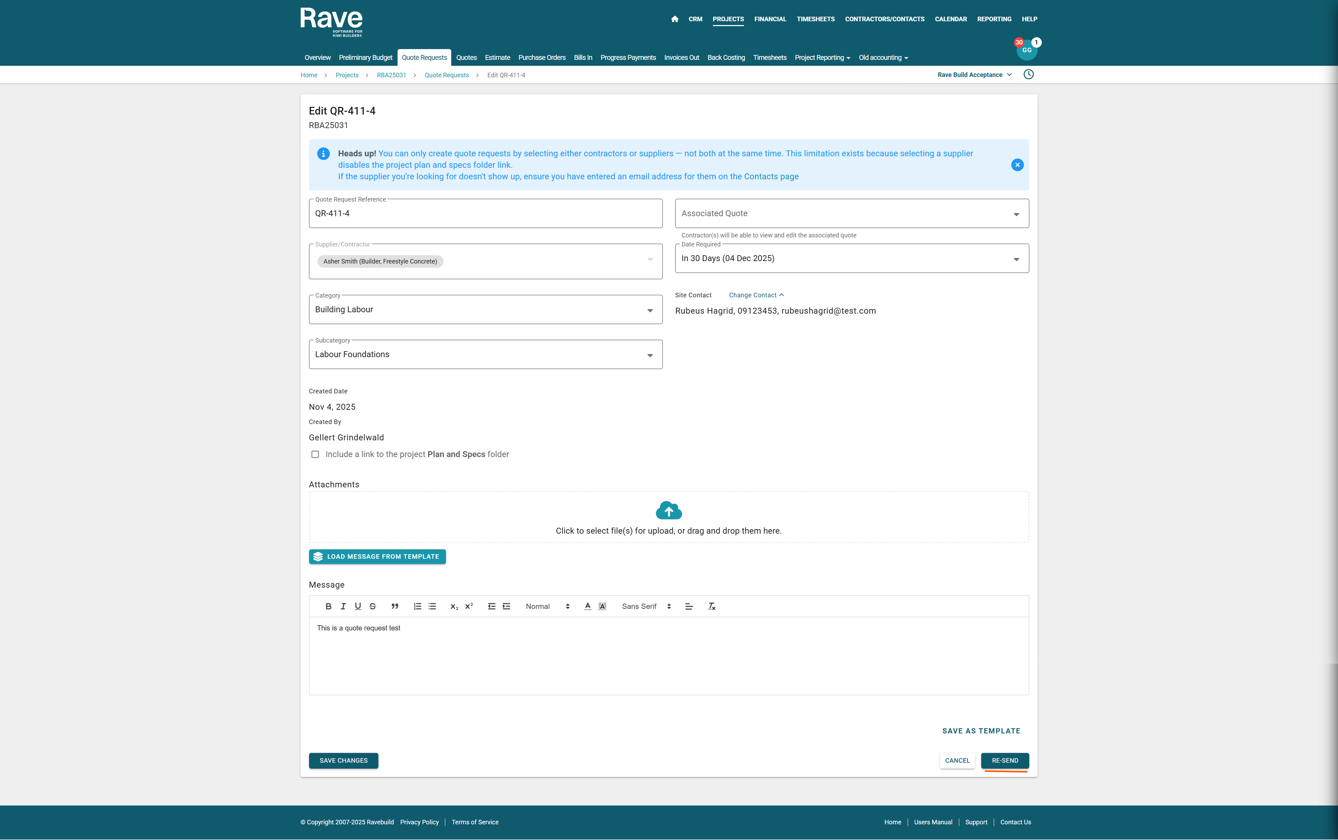The image size is (1338, 840).
Task: Click into the Quote Request Reference field
Action: point(485,214)
